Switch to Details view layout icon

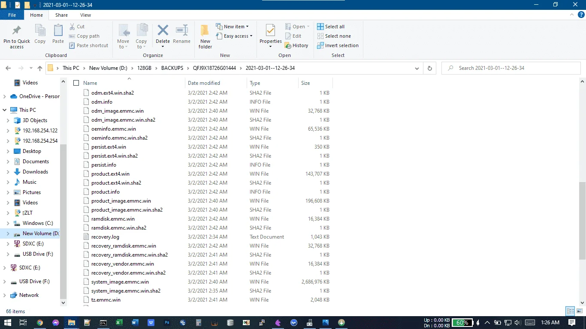[x=570, y=311]
